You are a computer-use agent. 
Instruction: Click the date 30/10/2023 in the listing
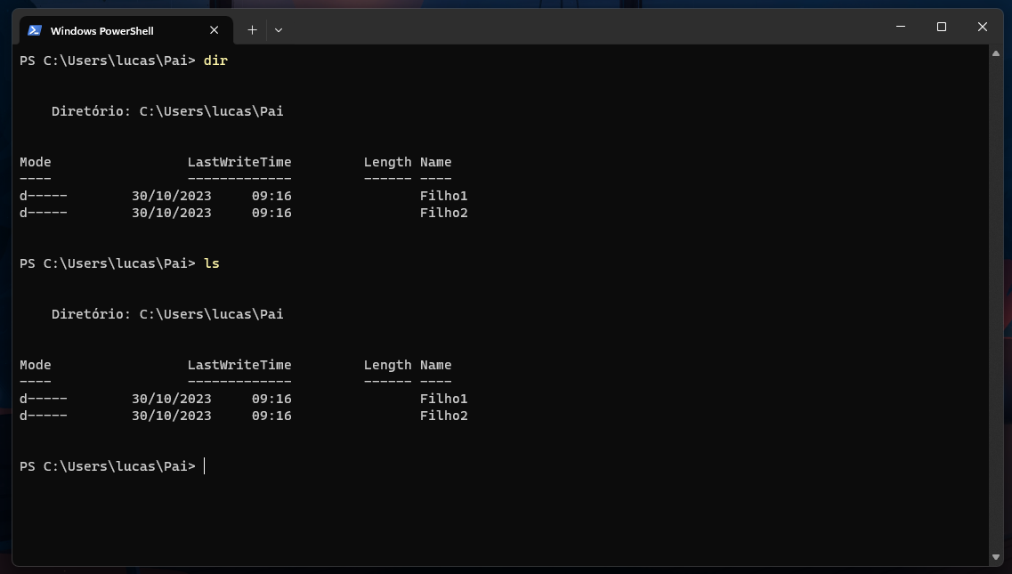171,195
